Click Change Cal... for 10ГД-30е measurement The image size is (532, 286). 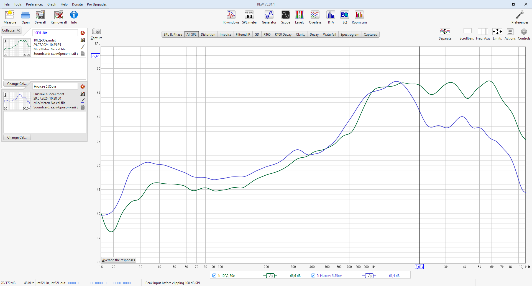point(17,84)
